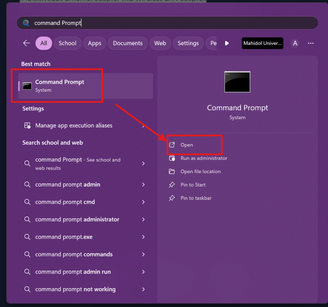This screenshot has height=307, width=328.
Task: Select 'command prompt commands' suggestion text
Action: point(74,254)
